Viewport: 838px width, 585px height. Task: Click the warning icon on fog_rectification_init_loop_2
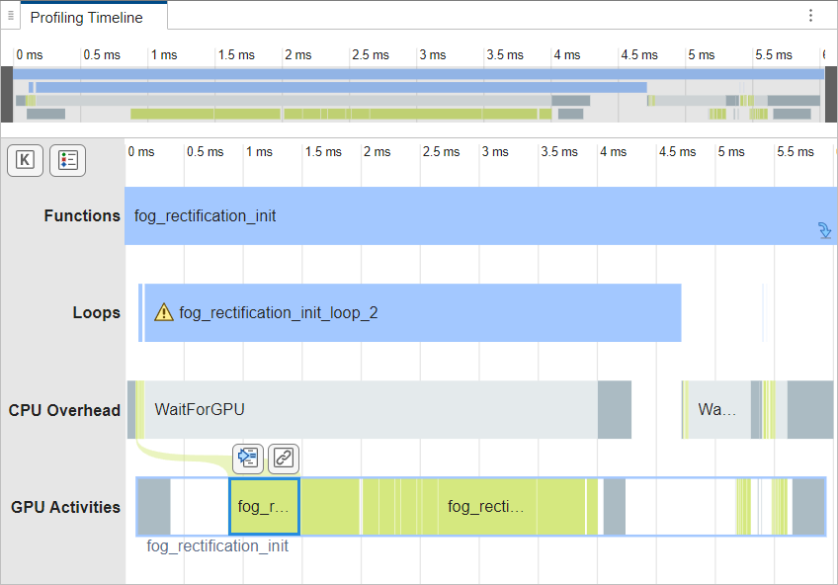[x=163, y=311]
